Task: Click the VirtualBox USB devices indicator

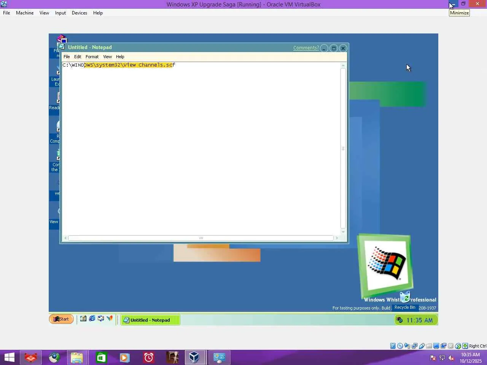Action: pos(422,346)
